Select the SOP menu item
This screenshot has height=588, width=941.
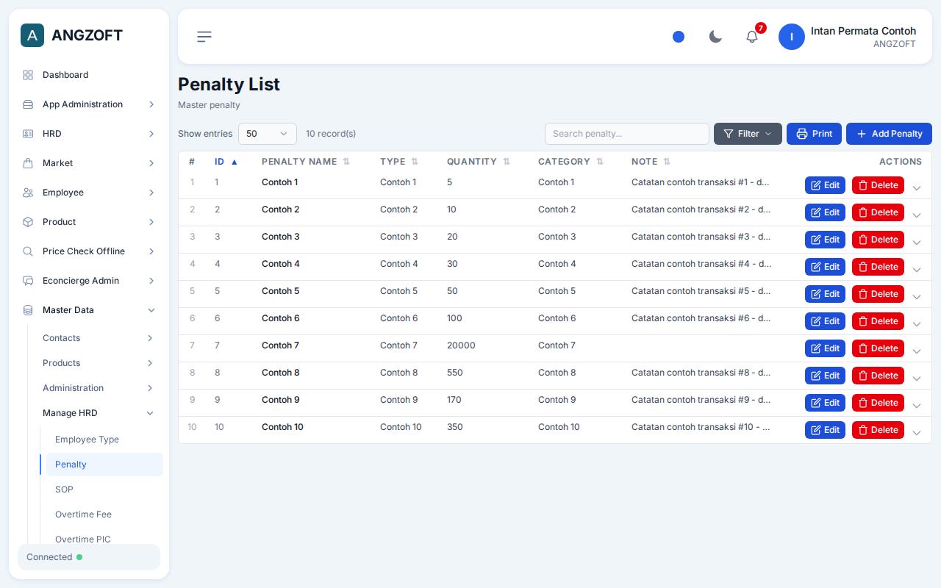104,490
